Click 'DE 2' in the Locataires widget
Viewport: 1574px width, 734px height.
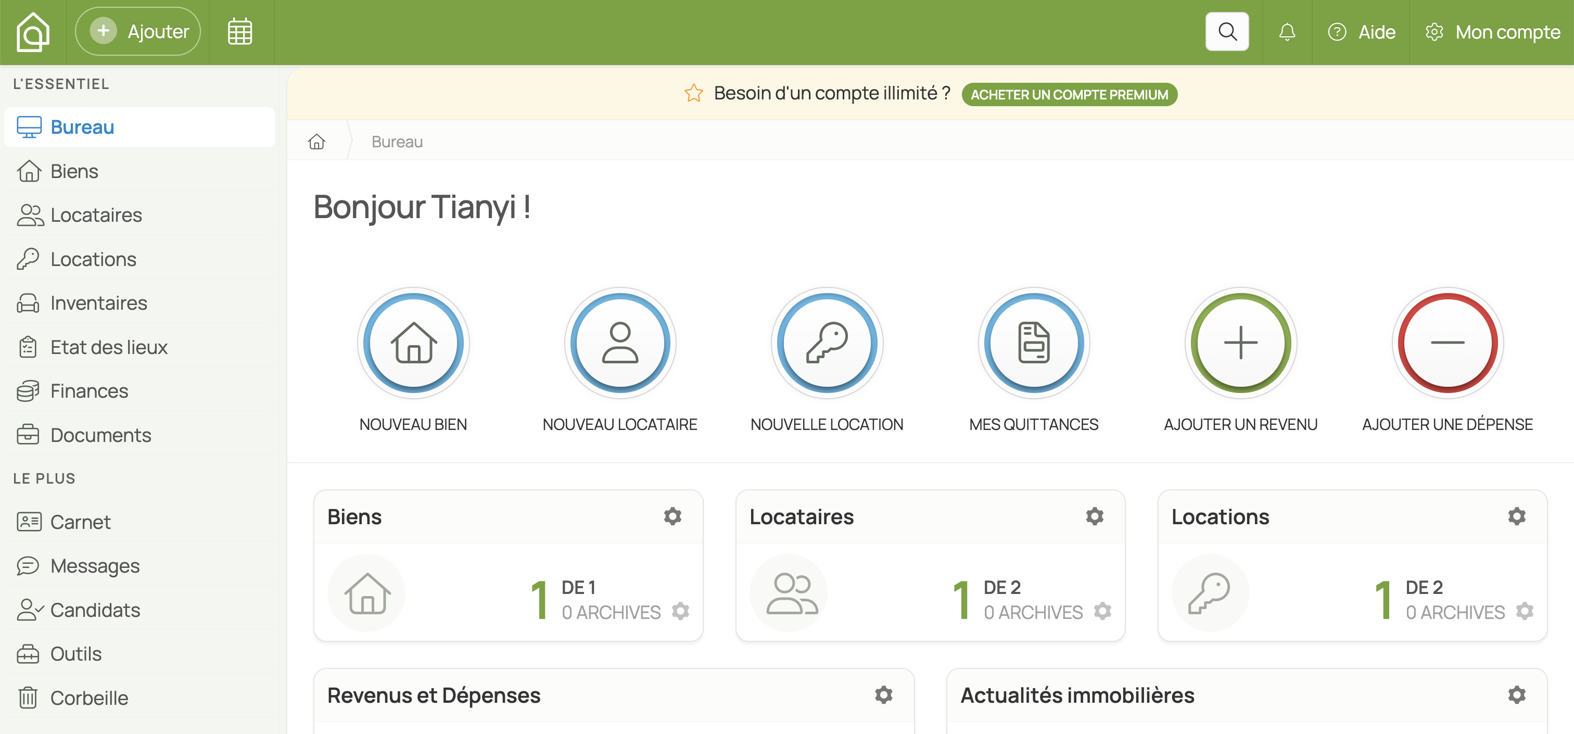pos(1002,587)
